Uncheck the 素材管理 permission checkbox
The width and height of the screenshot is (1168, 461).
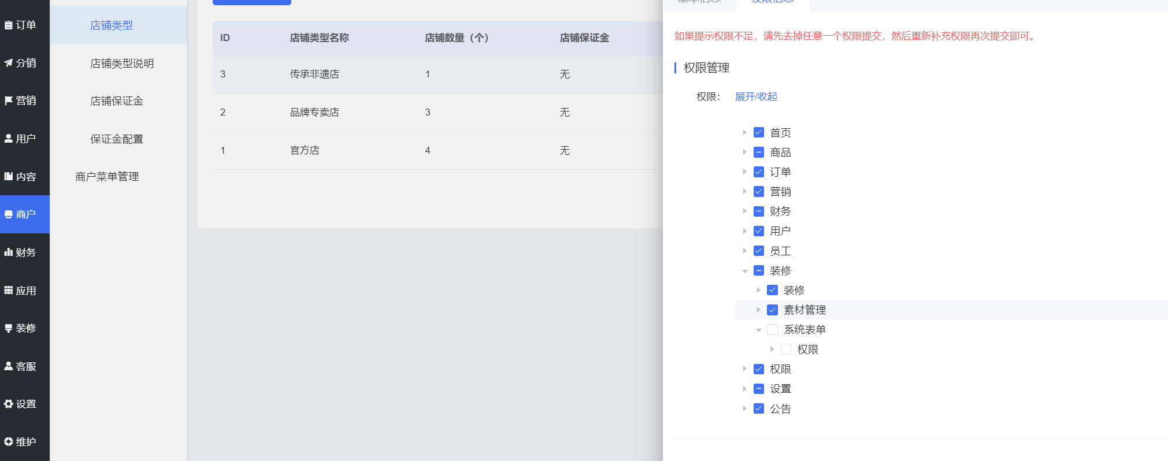pyautogui.click(x=772, y=310)
